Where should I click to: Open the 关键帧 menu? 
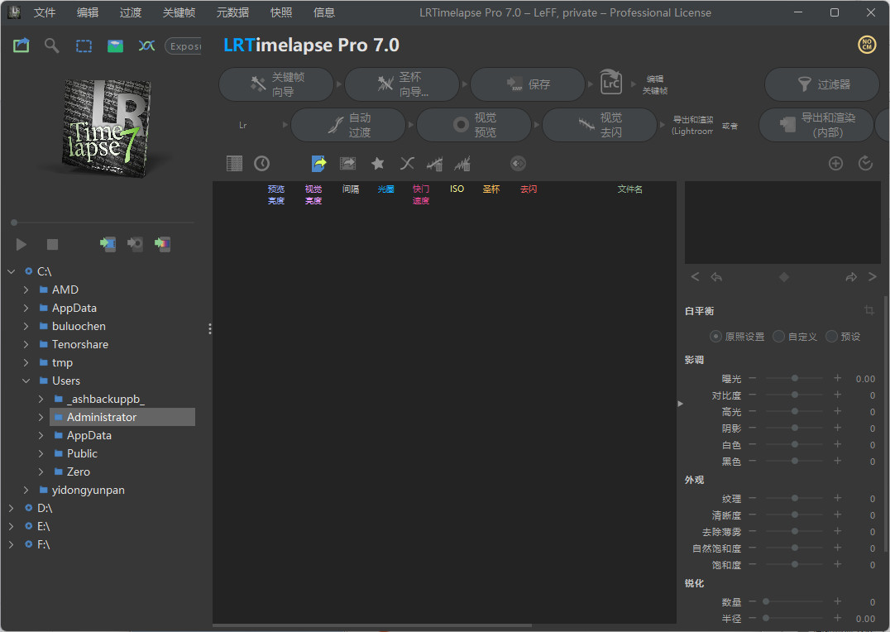(179, 12)
